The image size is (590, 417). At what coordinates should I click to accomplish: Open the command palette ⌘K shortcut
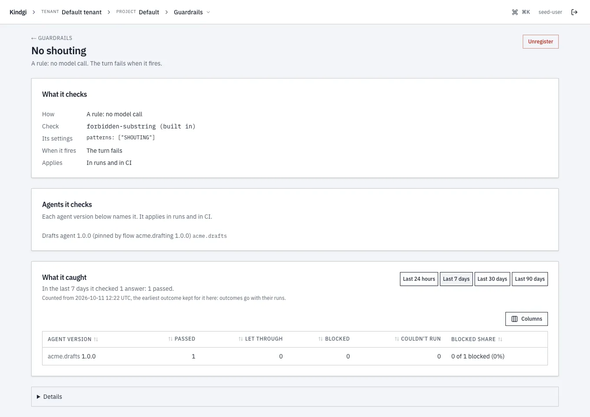pos(521,12)
